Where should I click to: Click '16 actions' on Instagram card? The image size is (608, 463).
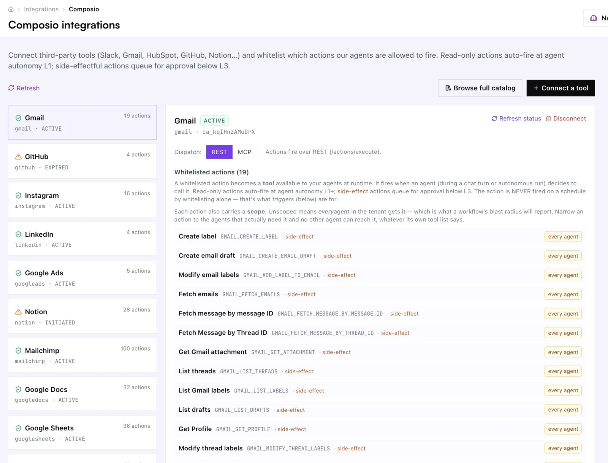[x=137, y=193]
